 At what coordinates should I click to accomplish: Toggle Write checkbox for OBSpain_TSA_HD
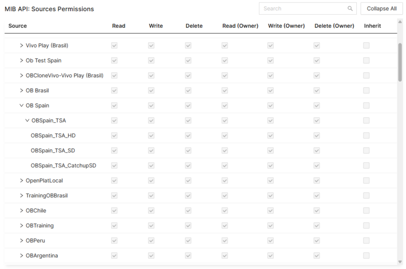(x=151, y=136)
